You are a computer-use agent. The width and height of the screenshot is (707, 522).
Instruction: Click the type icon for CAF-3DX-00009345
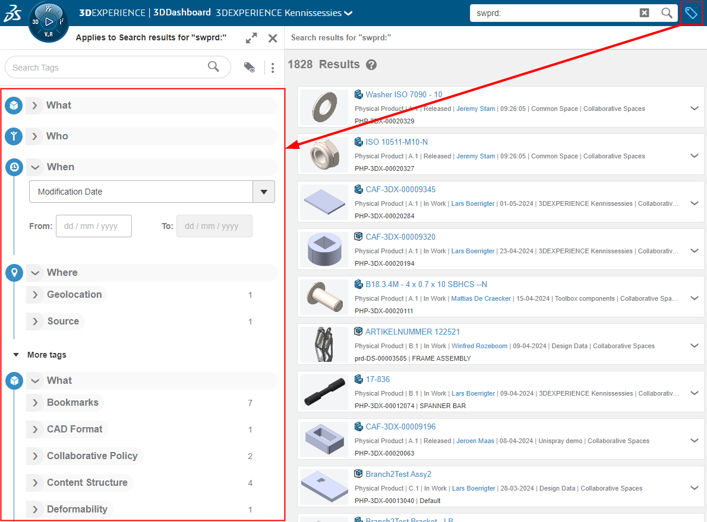coord(359,189)
